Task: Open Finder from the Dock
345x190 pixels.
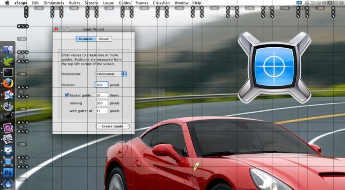Action: pyautogui.click(x=8, y=50)
